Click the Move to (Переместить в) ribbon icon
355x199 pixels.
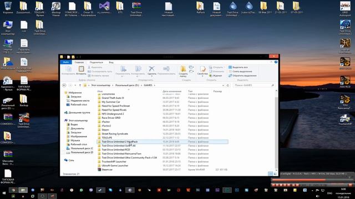point(123,69)
